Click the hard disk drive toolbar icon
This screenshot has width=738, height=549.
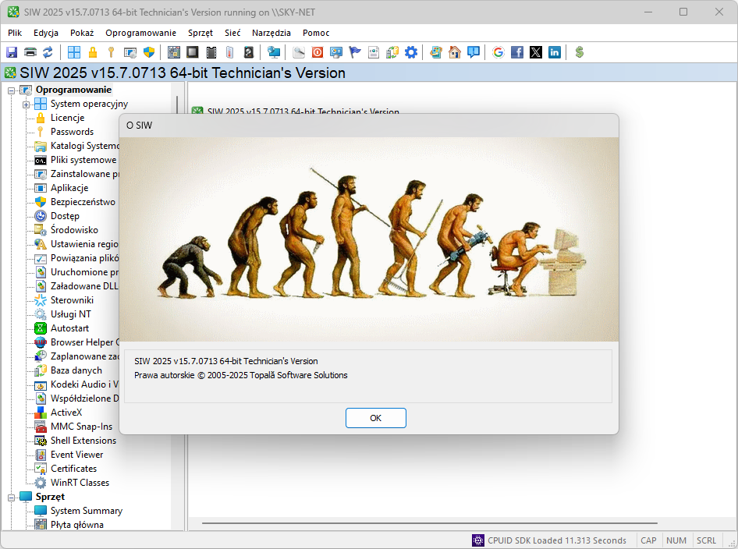tap(249, 52)
